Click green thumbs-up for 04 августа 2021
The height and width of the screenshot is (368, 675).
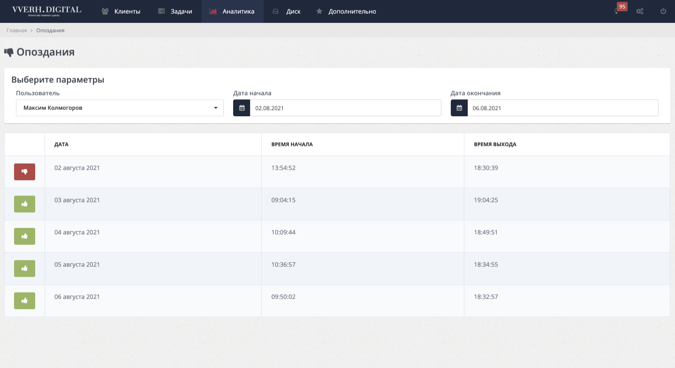point(24,236)
